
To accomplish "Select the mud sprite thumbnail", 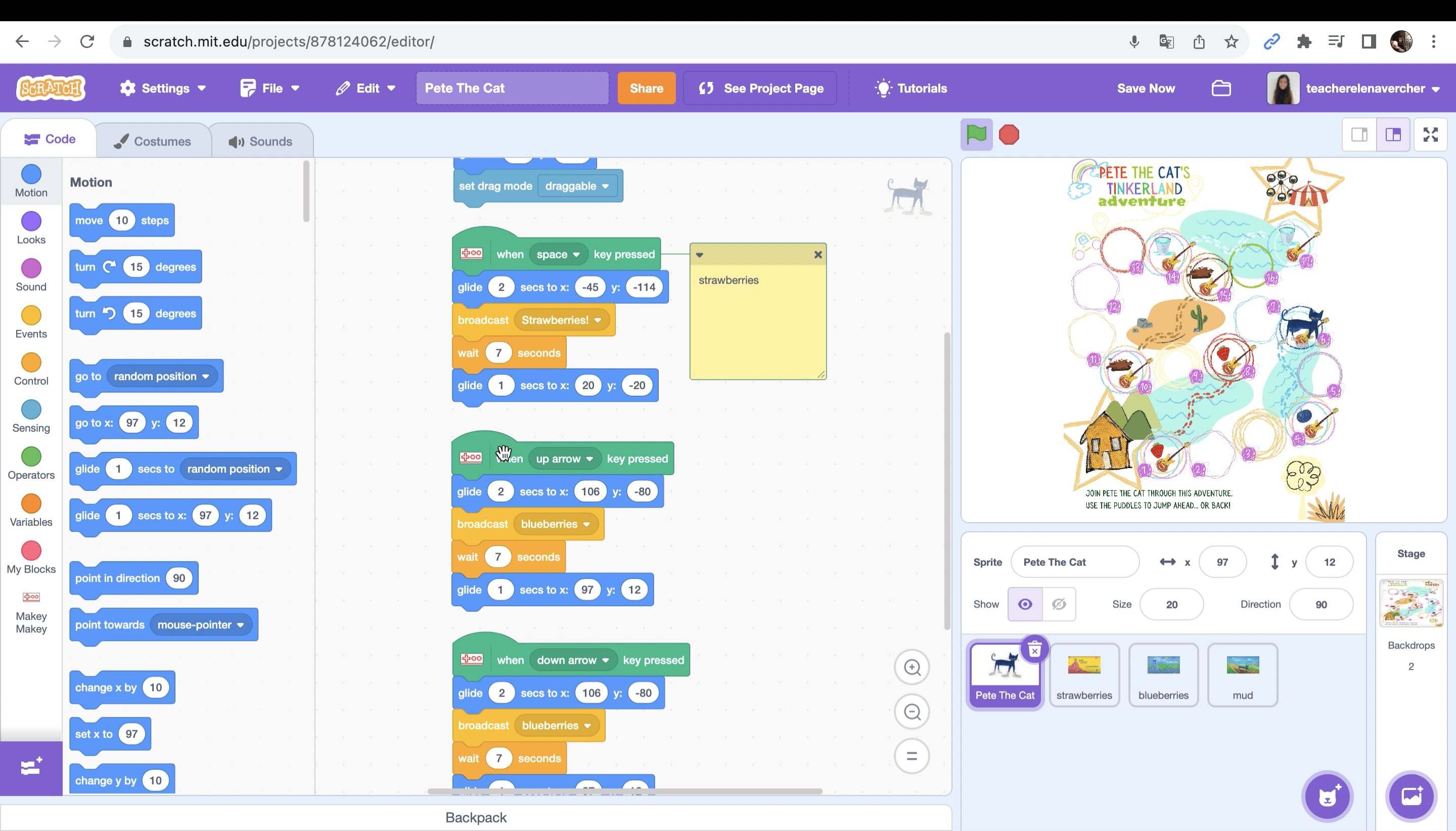I will [1243, 675].
